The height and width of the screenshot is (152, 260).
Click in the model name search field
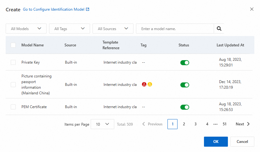[x=175, y=29]
